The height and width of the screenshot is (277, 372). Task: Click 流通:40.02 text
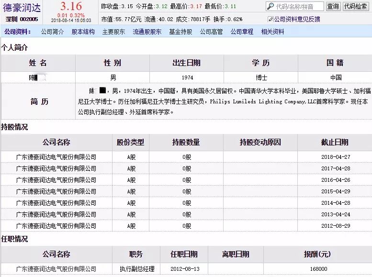click(159, 19)
